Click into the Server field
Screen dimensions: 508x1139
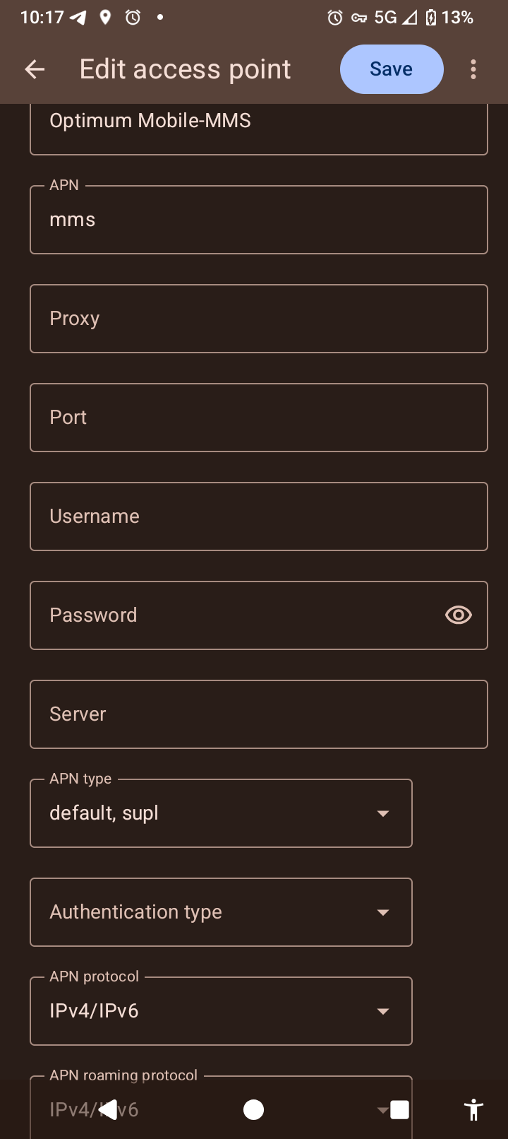[x=259, y=714]
